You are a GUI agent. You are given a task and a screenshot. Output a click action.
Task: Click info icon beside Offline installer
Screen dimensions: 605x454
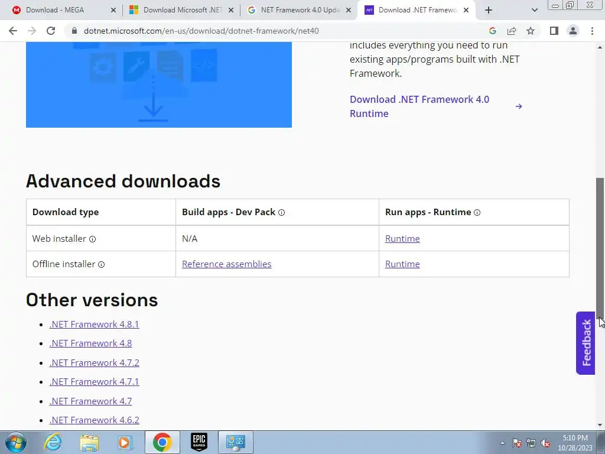click(x=101, y=264)
